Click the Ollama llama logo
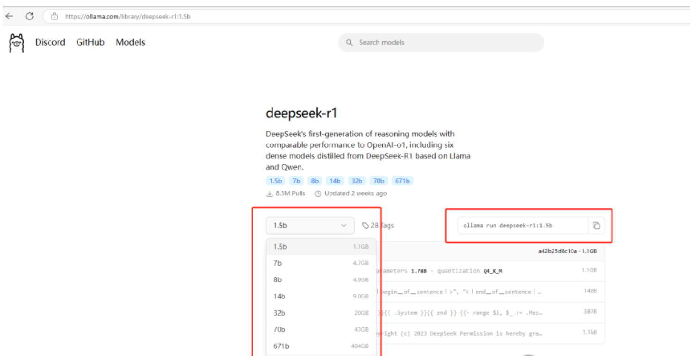 16,42
